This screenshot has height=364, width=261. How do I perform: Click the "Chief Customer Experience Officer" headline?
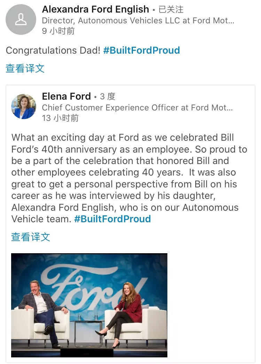point(137,107)
